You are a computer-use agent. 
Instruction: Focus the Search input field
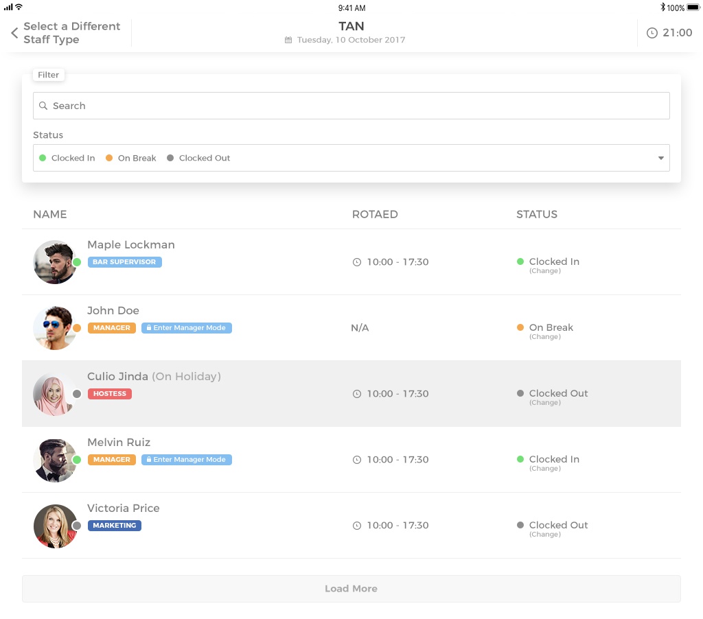click(357, 106)
